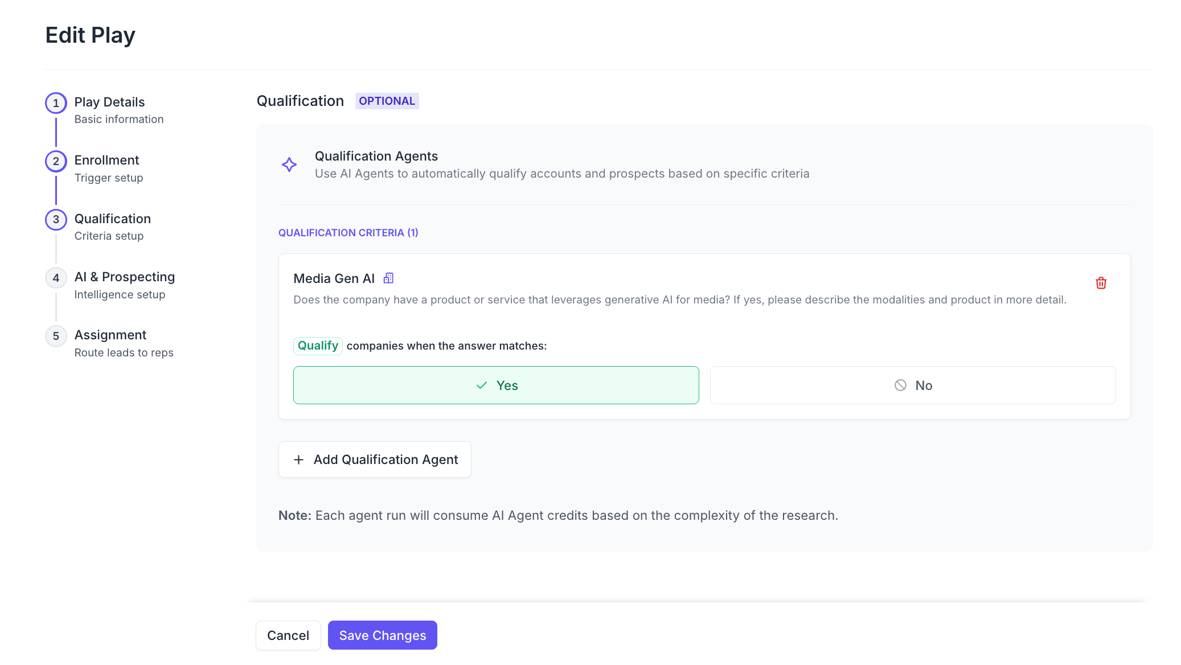Click step 4 circle icon
Viewport: 1181px width, 665px height.
click(56, 278)
